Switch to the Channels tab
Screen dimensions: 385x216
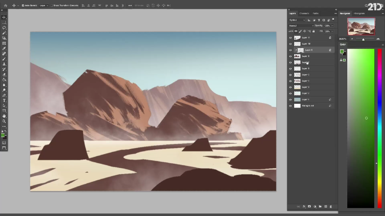[x=304, y=13]
